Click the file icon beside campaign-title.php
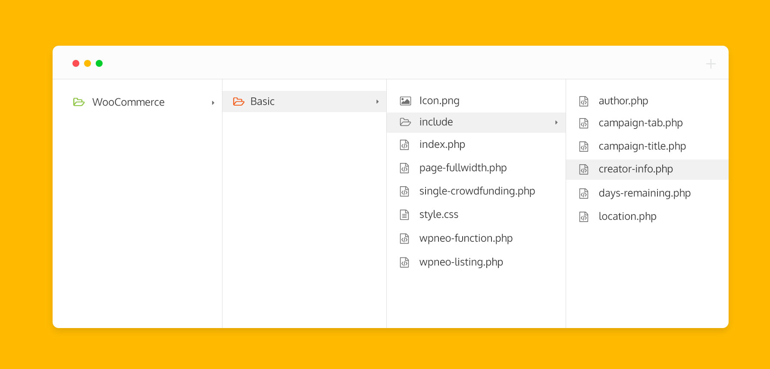This screenshot has width=770, height=369. [x=584, y=147]
